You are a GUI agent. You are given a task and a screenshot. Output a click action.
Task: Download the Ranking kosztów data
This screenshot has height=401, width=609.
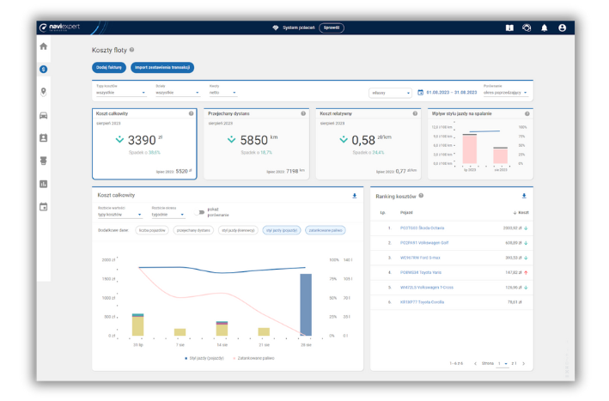pyautogui.click(x=524, y=196)
